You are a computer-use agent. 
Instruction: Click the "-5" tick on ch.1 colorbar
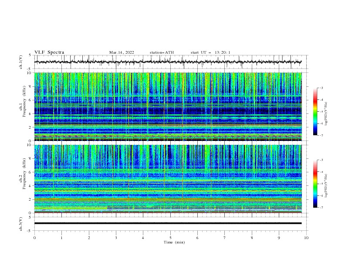click(x=321, y=112)
